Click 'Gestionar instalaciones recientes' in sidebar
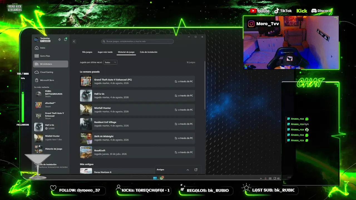The height and width of the screenshot is (200, 356). (53, 167)
